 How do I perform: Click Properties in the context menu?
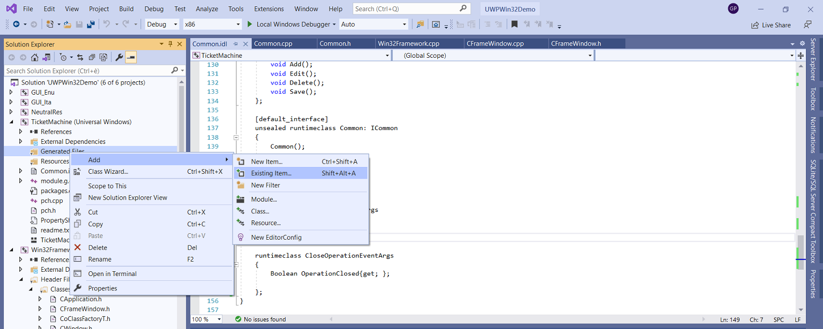[x=152, y=288]
